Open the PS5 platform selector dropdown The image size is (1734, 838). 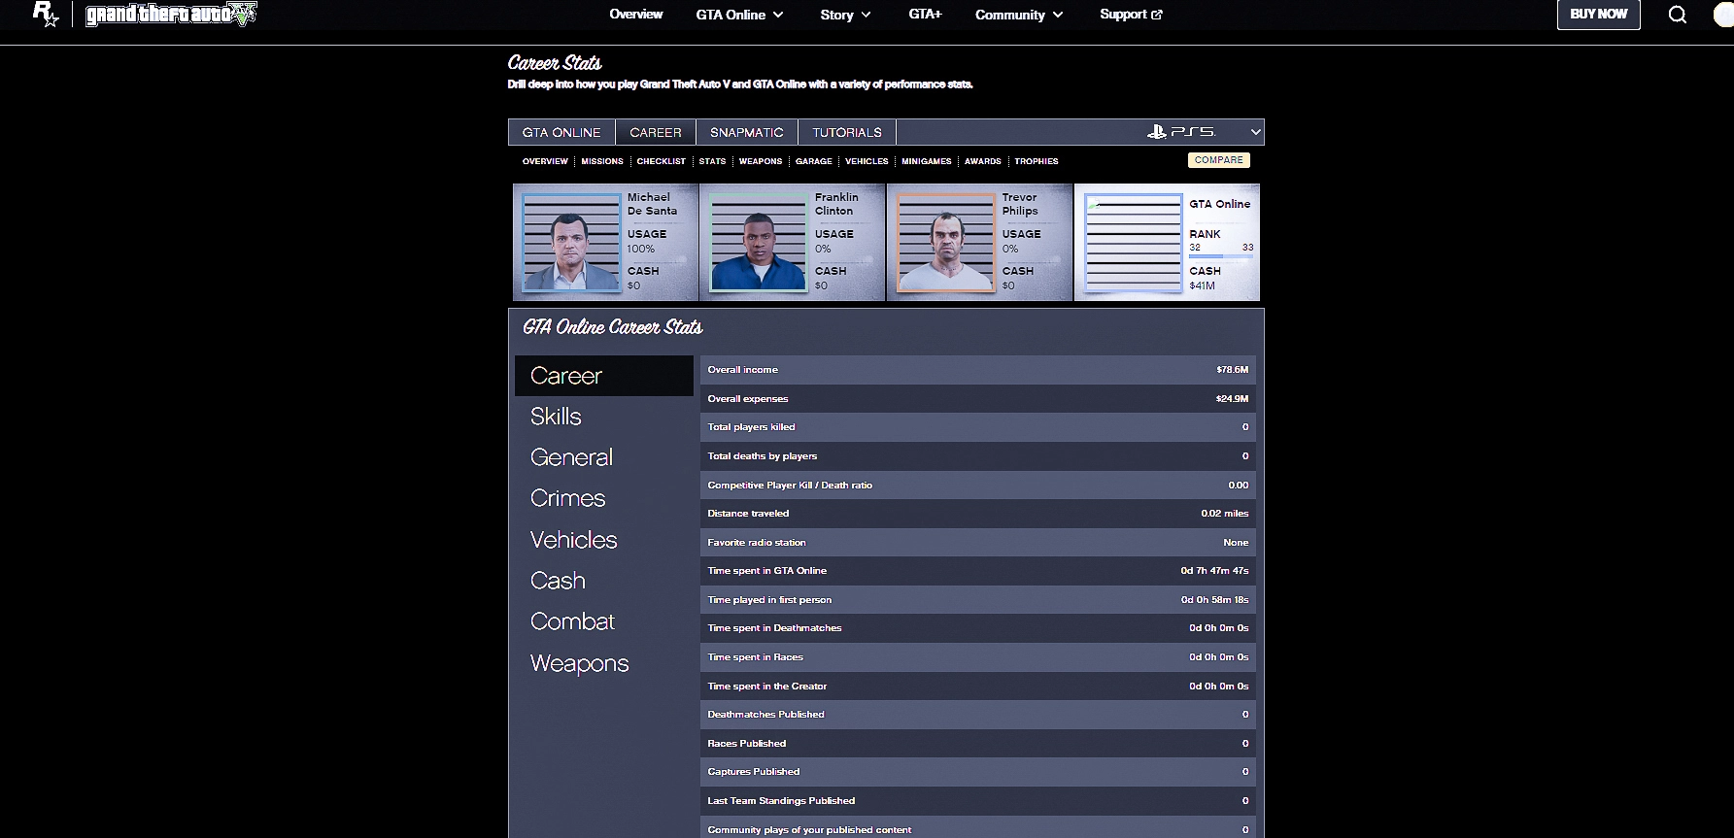click(x=1204, y=132)
